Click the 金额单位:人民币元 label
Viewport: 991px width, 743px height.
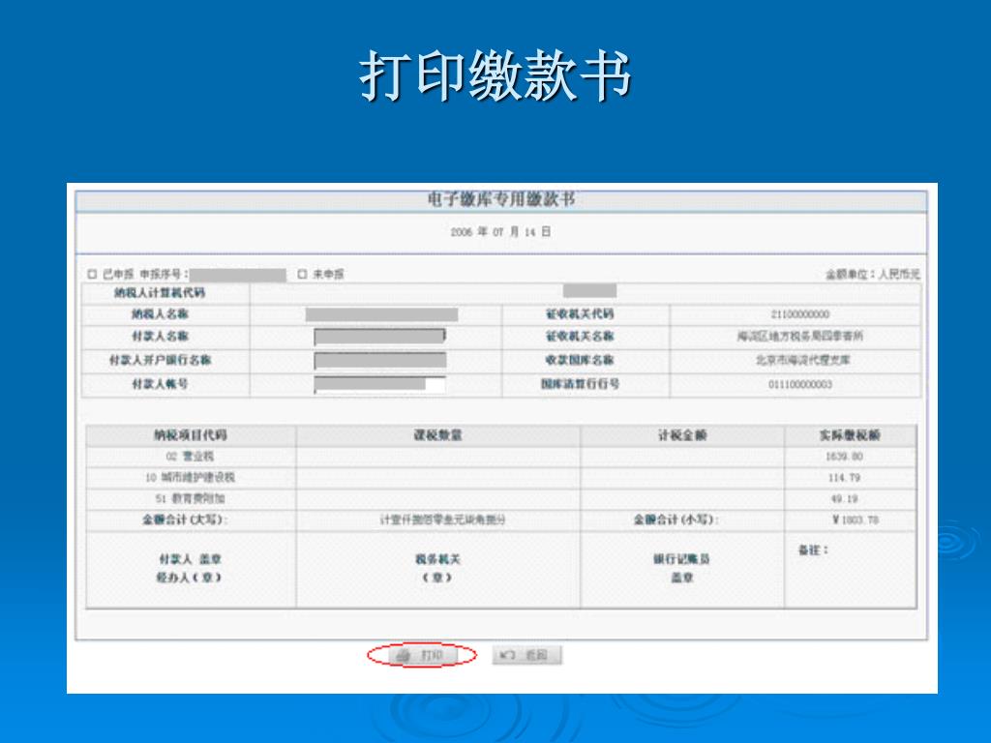point(872,274)
